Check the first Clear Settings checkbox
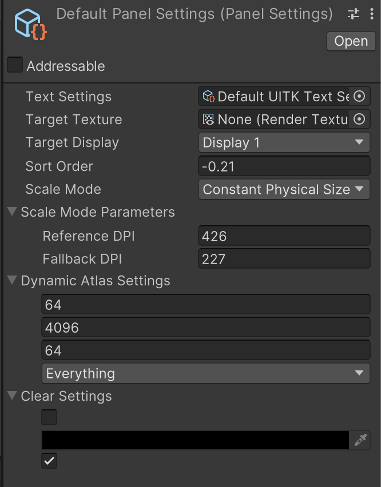Image resolution: width=381 pixels, height=487 pixels. tap(49, 417)
